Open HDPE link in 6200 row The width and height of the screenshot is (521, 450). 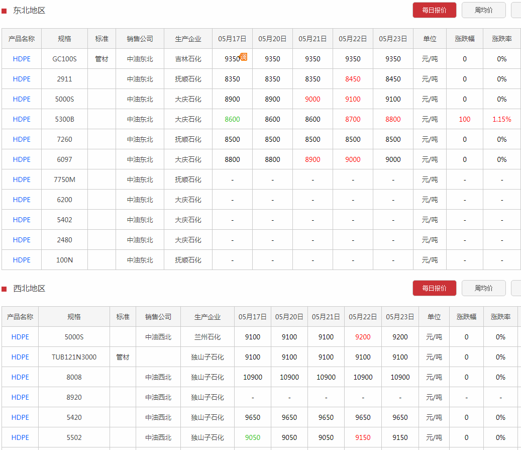click(x=22, y=200)
